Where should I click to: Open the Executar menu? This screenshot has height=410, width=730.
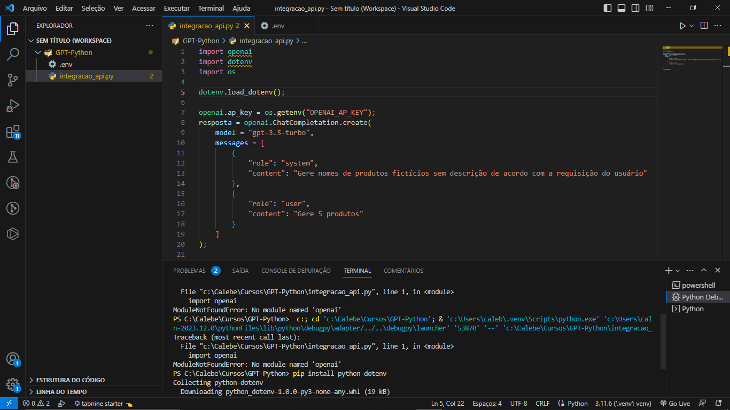(177, 9)
